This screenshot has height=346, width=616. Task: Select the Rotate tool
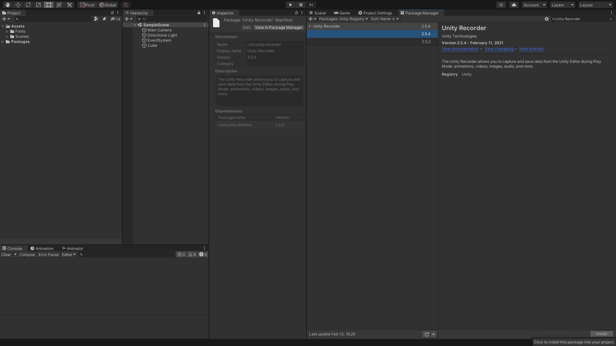pos(28,5)
